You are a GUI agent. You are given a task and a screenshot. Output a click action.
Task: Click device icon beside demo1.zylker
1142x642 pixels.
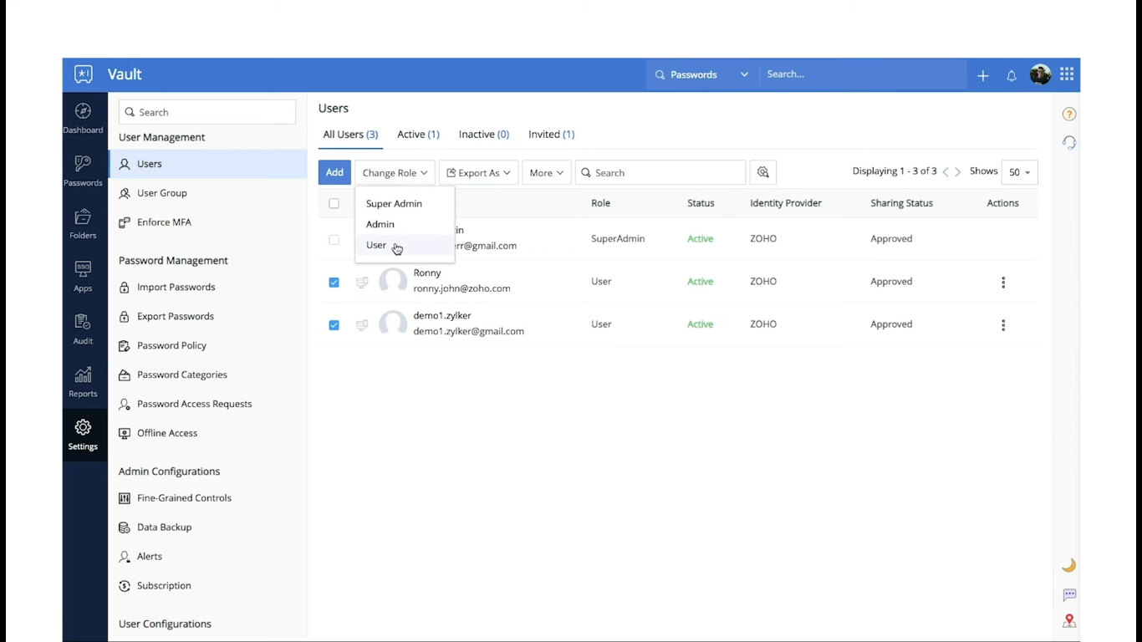pos(362,325)
